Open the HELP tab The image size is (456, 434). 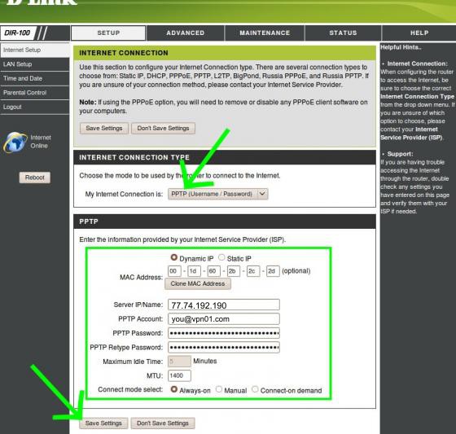tap(419, 33)
